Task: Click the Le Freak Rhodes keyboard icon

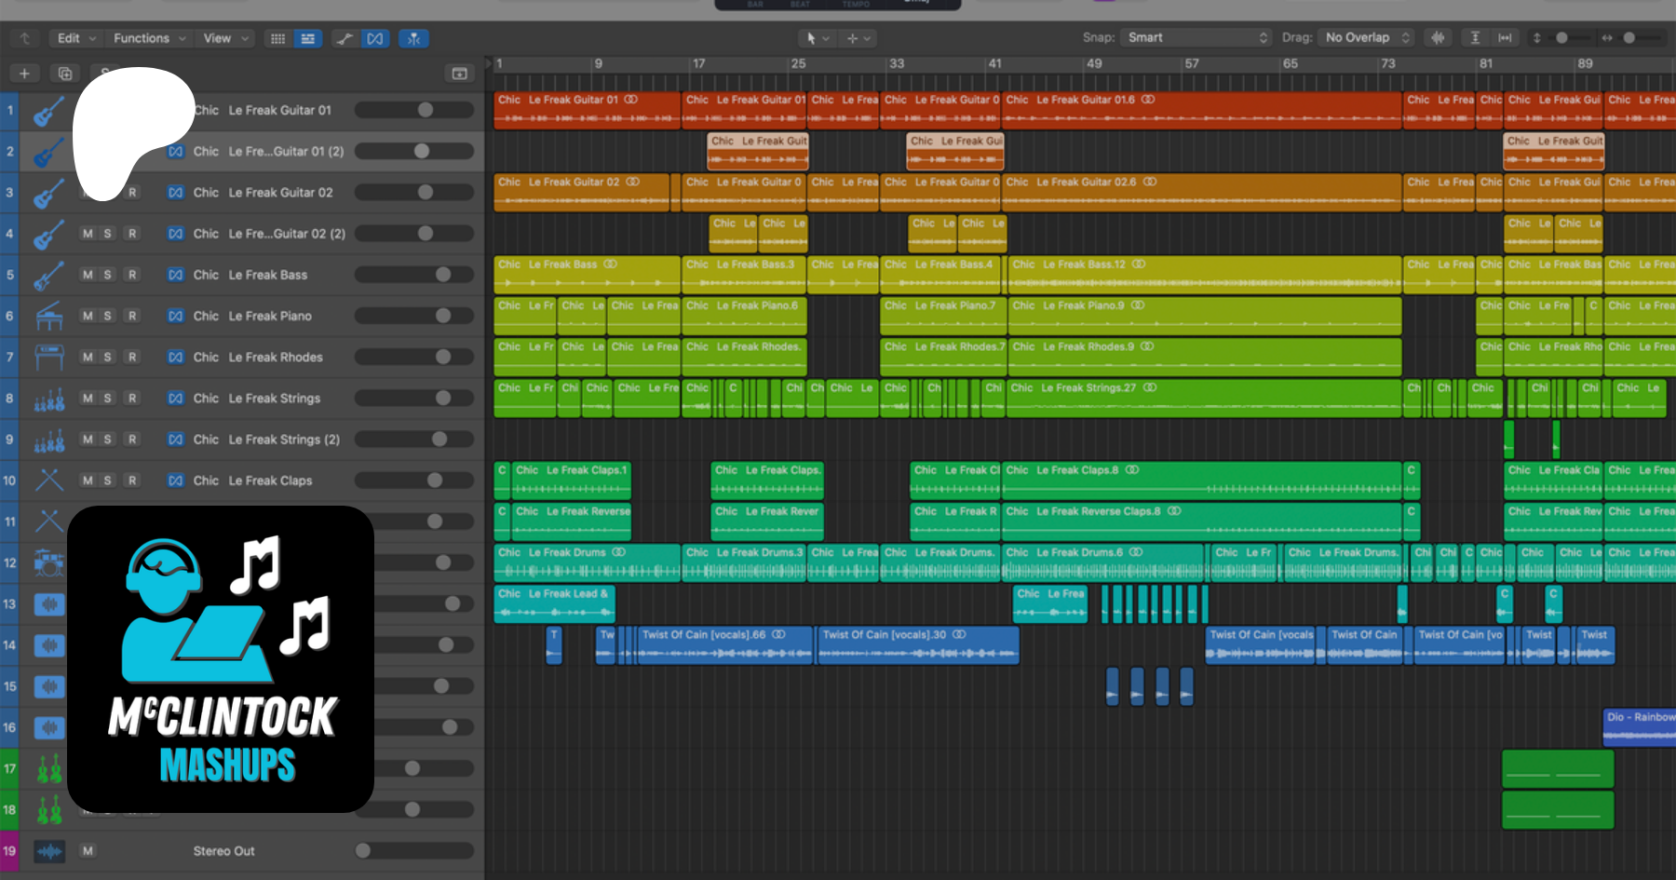Action: tap(48, 358)
